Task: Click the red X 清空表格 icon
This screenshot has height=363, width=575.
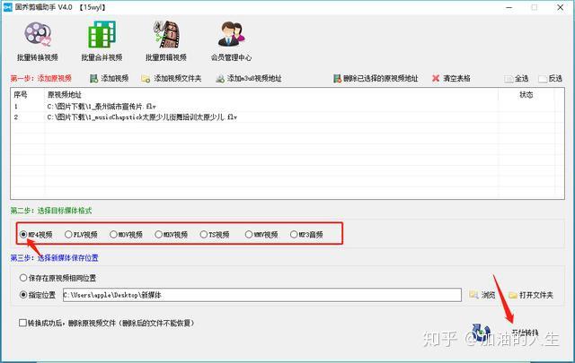Action: click(x=436, y=78)
